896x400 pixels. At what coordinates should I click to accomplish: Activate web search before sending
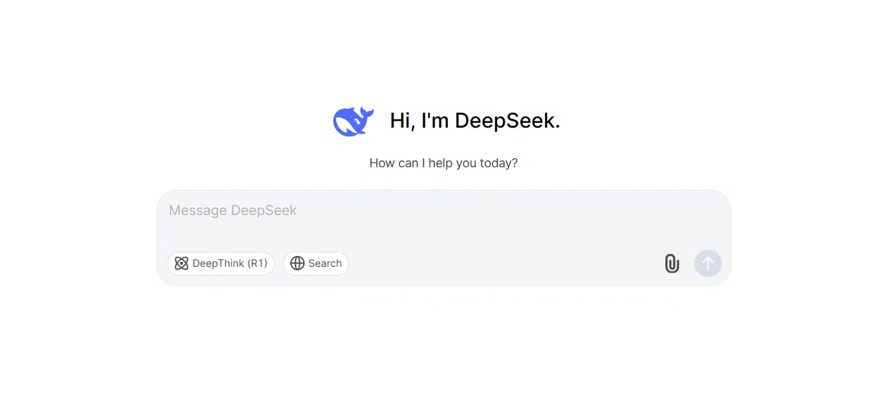316,263
